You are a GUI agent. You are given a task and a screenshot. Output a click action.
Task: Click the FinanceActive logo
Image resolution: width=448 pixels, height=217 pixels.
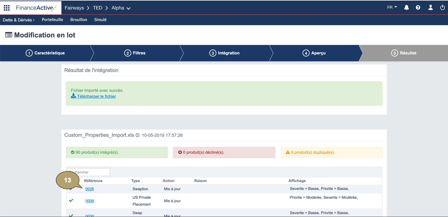[36, 8]
